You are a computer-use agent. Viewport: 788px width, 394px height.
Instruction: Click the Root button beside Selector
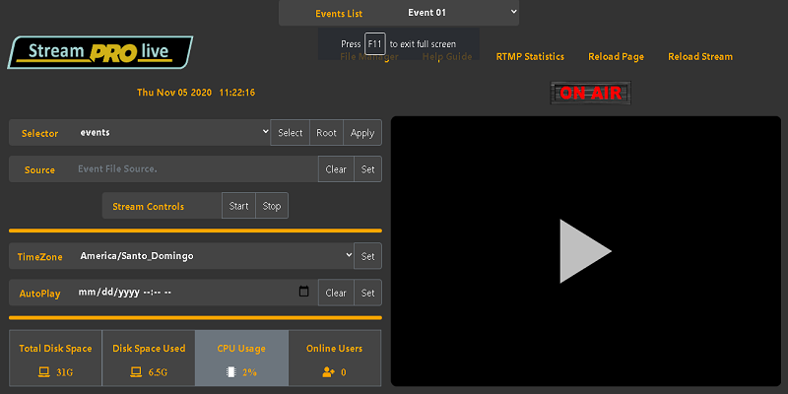tap(326, 133)
